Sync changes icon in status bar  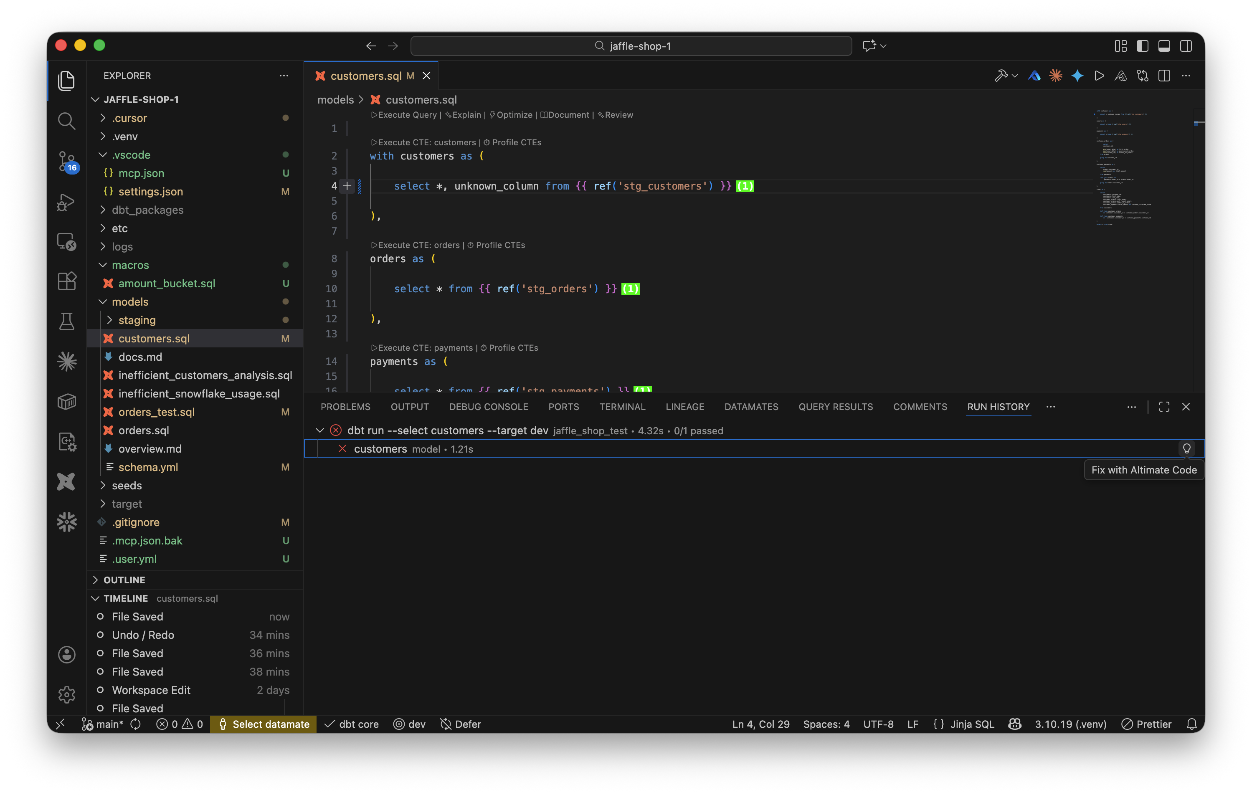pos(136,724)
